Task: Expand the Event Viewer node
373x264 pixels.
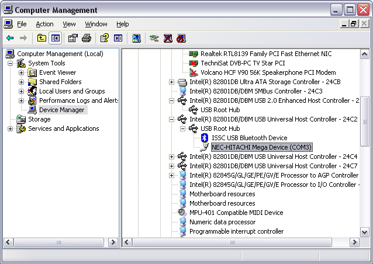Action: [x=22, y=72]
